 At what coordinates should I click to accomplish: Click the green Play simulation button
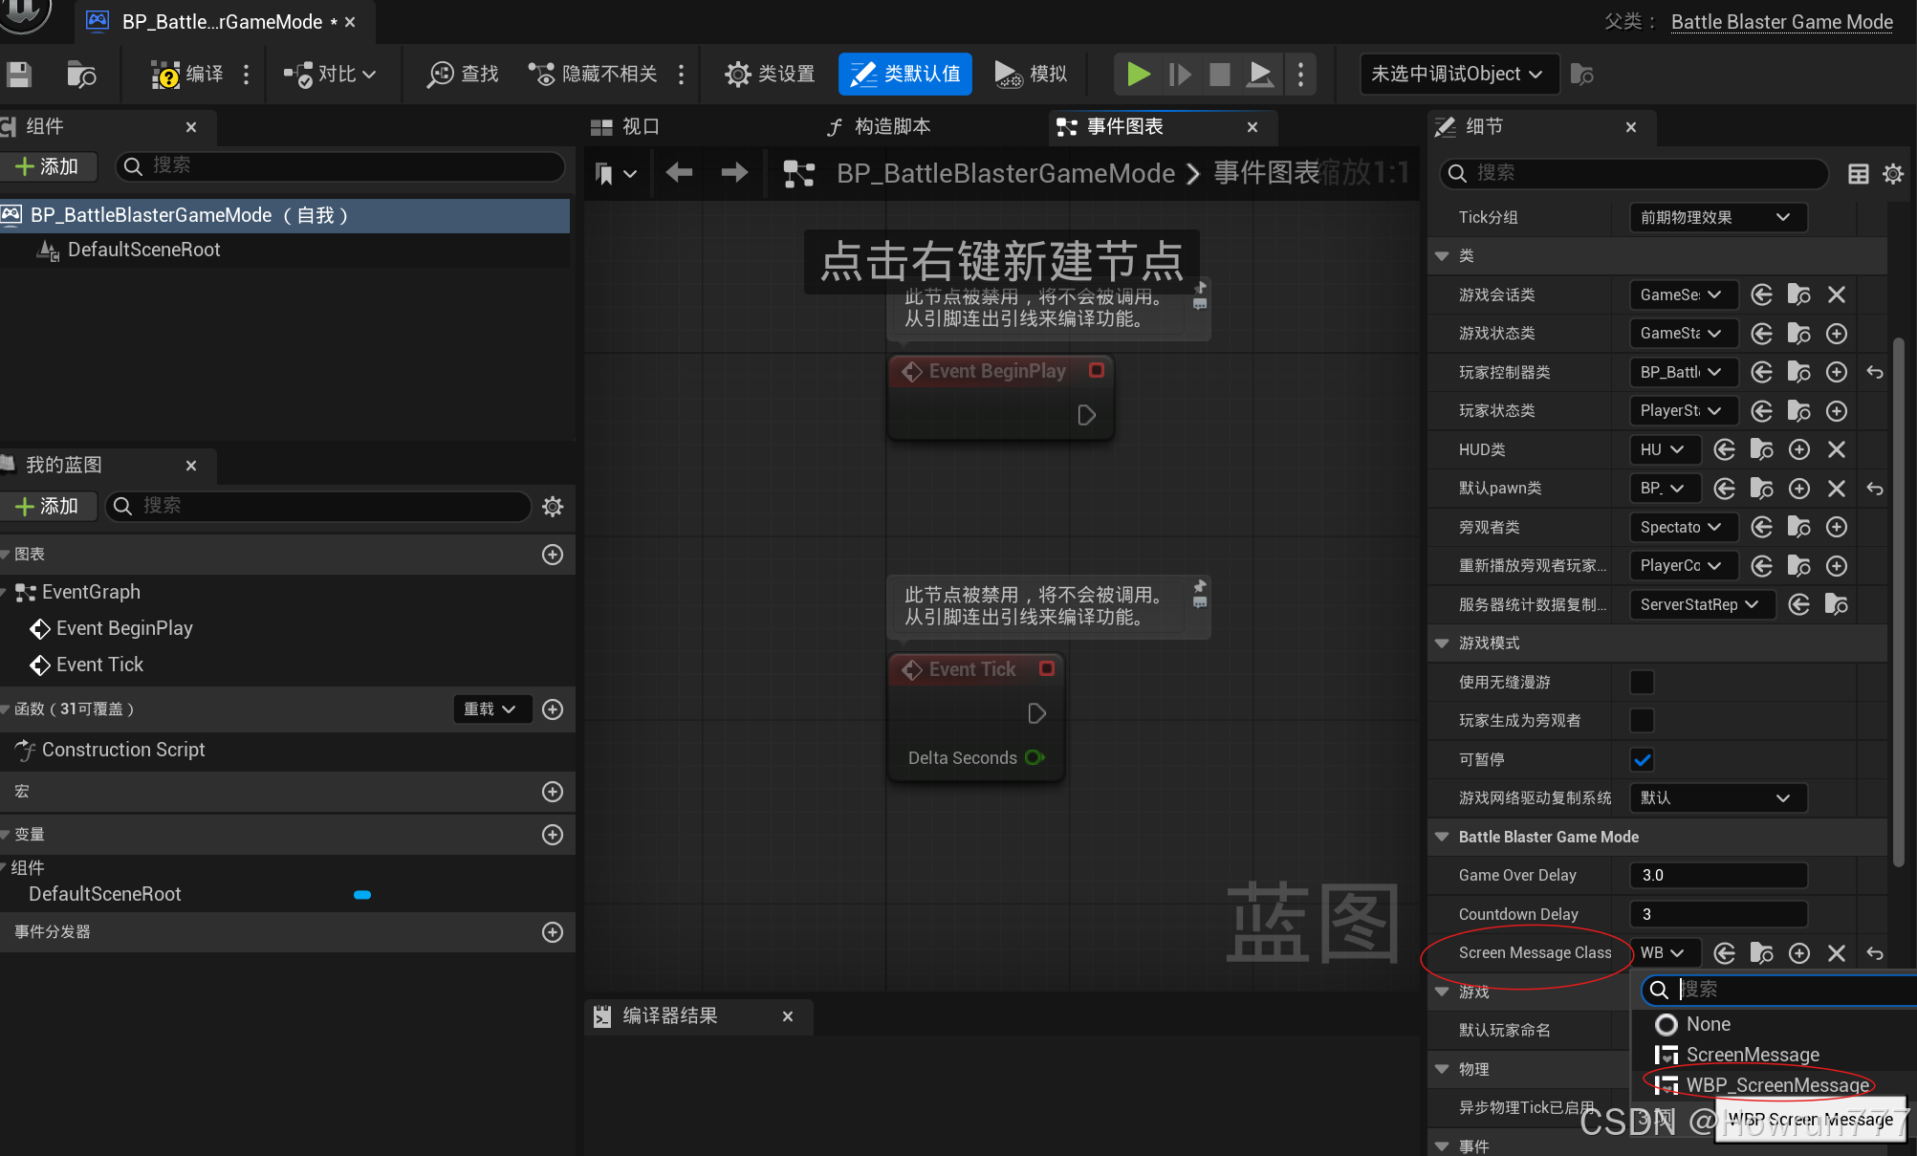point(1138,74)
